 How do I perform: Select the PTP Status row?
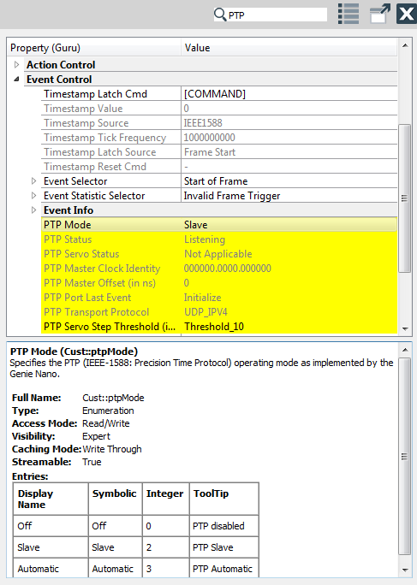[219, 239]
